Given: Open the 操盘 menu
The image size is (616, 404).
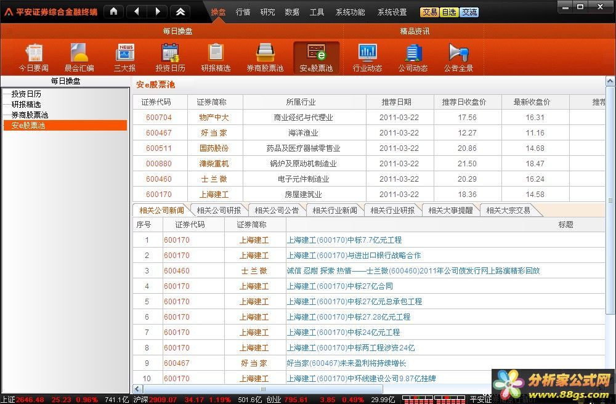Looking at the screenshot, I should [218, 12].
